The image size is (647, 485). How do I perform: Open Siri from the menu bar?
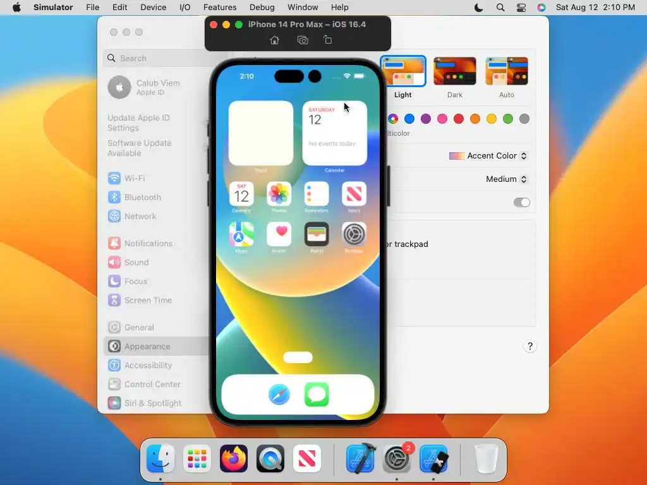(541, 8)
